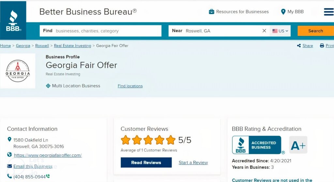Click the Average of 1 Customer Reviews text
This screenshot has height=182, width=334.
tap(149, 150)
